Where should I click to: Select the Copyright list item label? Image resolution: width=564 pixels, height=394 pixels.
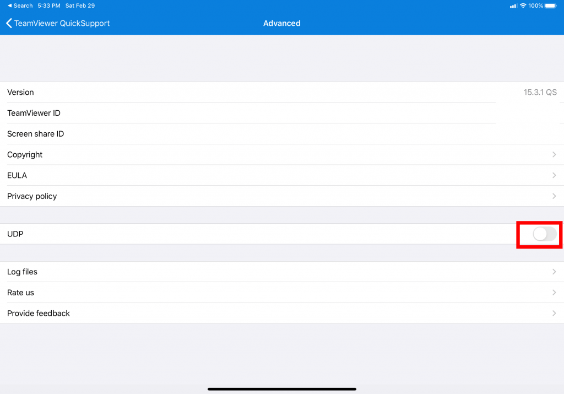(25, 155)
